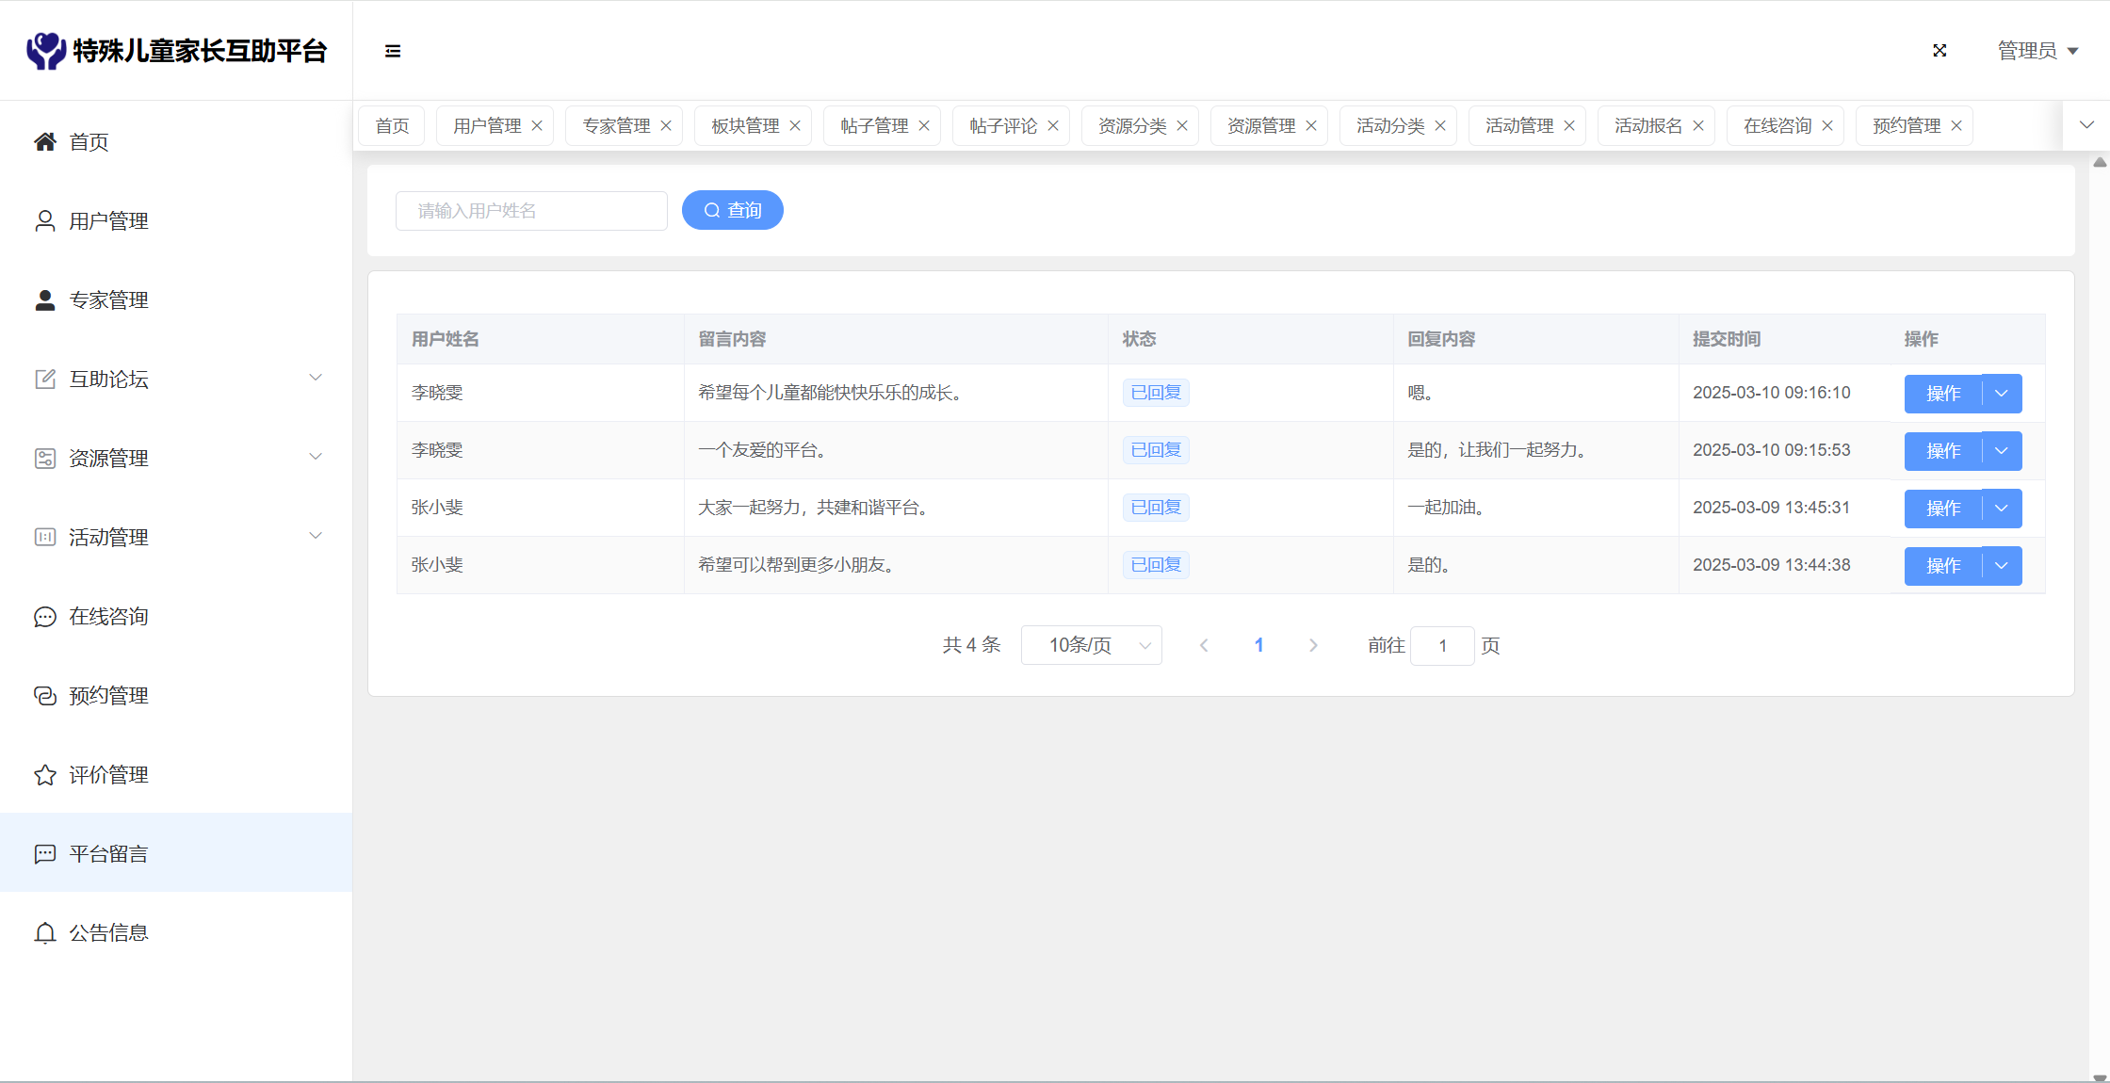Open the 10条/页 page size dropdown
The image size is (2110, 1083).
[1091, 645]
